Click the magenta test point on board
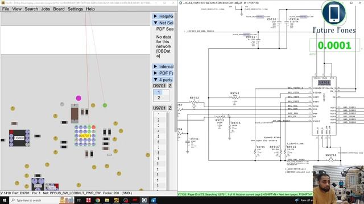Screen dimensions: 364x204 (x=78, y=98)
